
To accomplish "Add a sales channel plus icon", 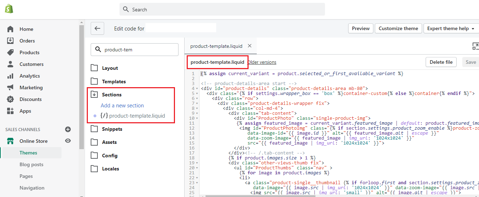I will (x=68, y=129).
